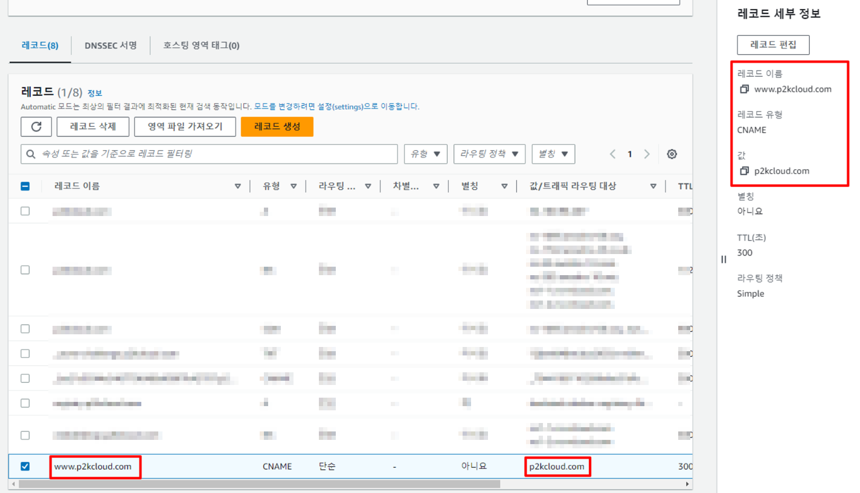This screenshot has height=493, width=860.
Task: Switch to 호스팅 영역 태그(0) tab
Action: pos(202,45)
